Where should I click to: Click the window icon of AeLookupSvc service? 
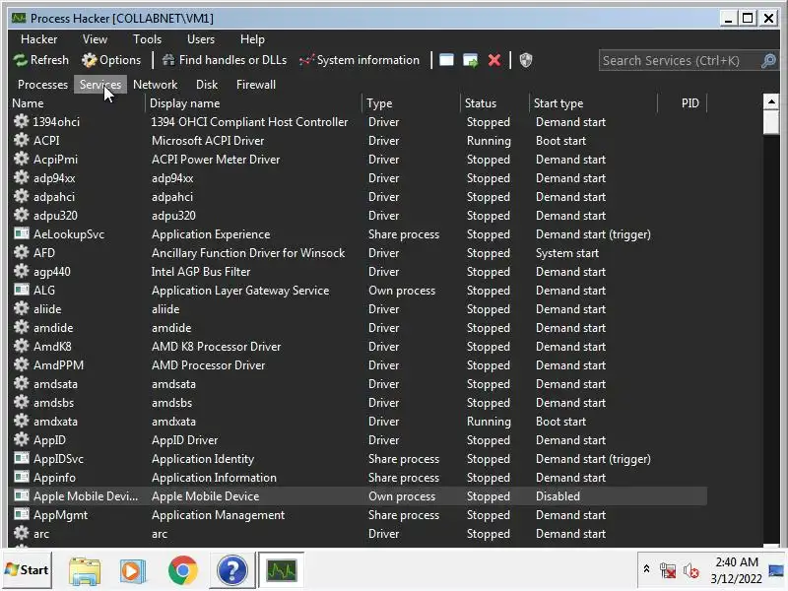[21, 233]
